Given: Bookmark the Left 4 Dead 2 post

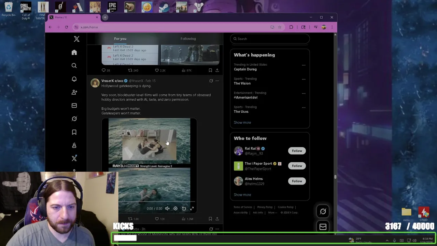Looking at the screenshot, I should (x=210, y=70).
